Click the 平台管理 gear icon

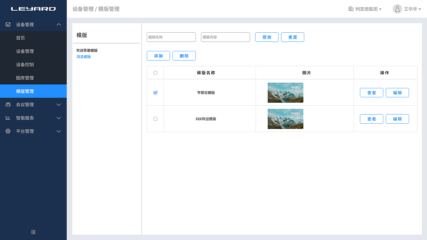coord(8,131)
